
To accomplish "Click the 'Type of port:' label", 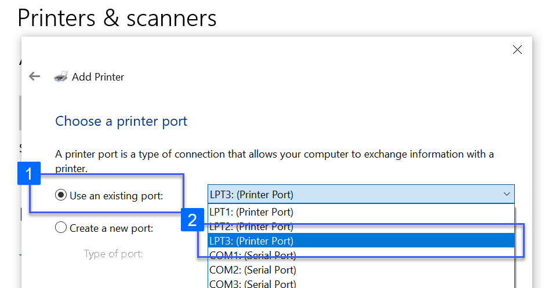I will [113, 254].
